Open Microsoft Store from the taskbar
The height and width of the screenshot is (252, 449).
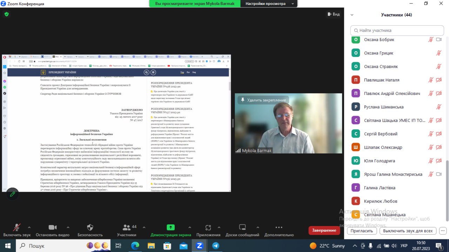(167, 246)
